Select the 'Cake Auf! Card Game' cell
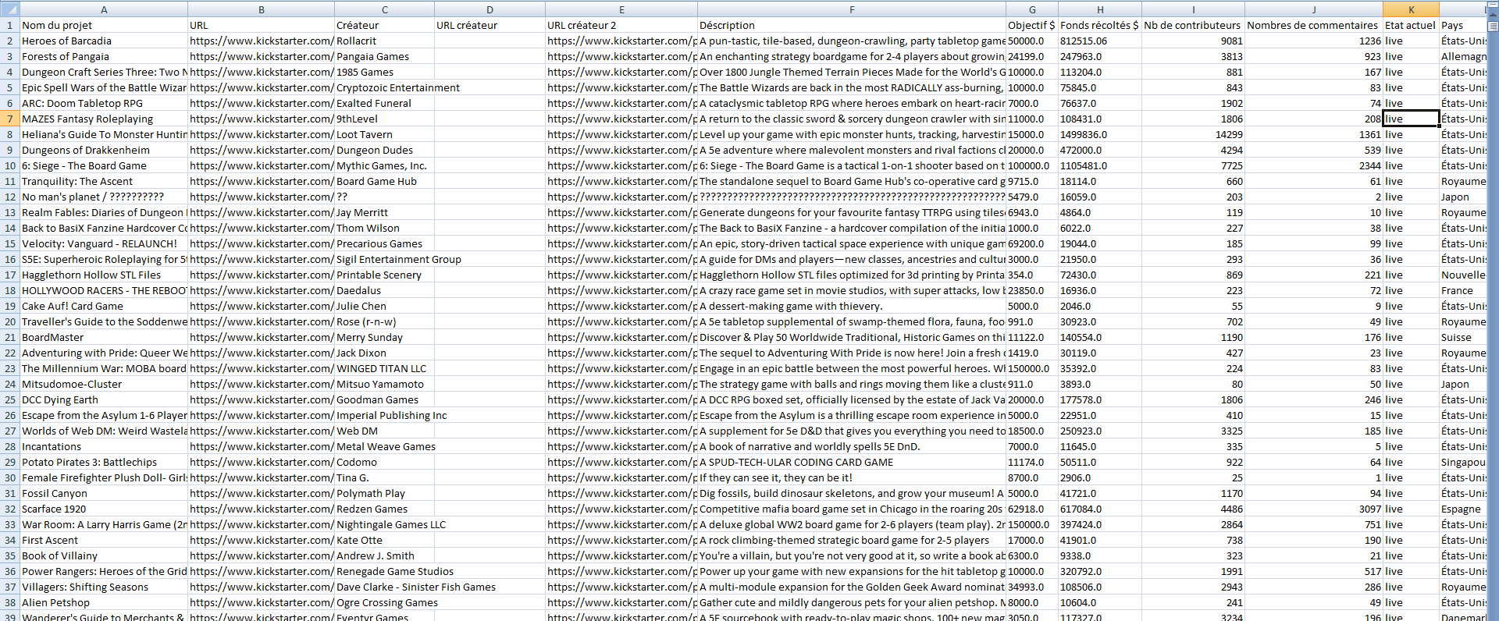 [104, 306]
